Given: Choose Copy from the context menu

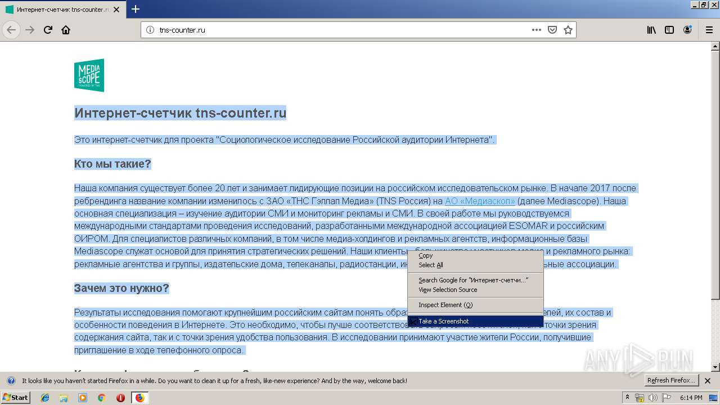Looking at the screenshot, I should click(475, 255).
